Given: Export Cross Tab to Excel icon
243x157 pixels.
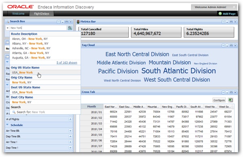Looking at the screenshot, I should pyautogui.click(x=230, y=100).
